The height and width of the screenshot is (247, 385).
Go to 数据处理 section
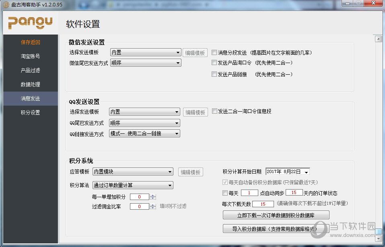pos(31,84)
